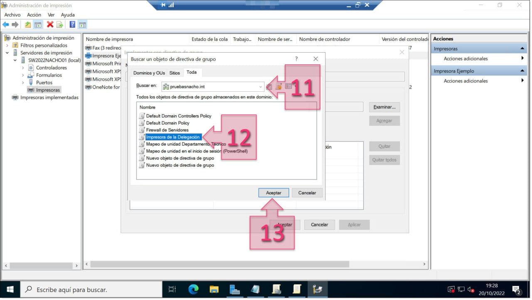The width and height of the screenshot is (532, 300).
Task: Open the Buscar en domain dropdown
Action: pos(260,87)
